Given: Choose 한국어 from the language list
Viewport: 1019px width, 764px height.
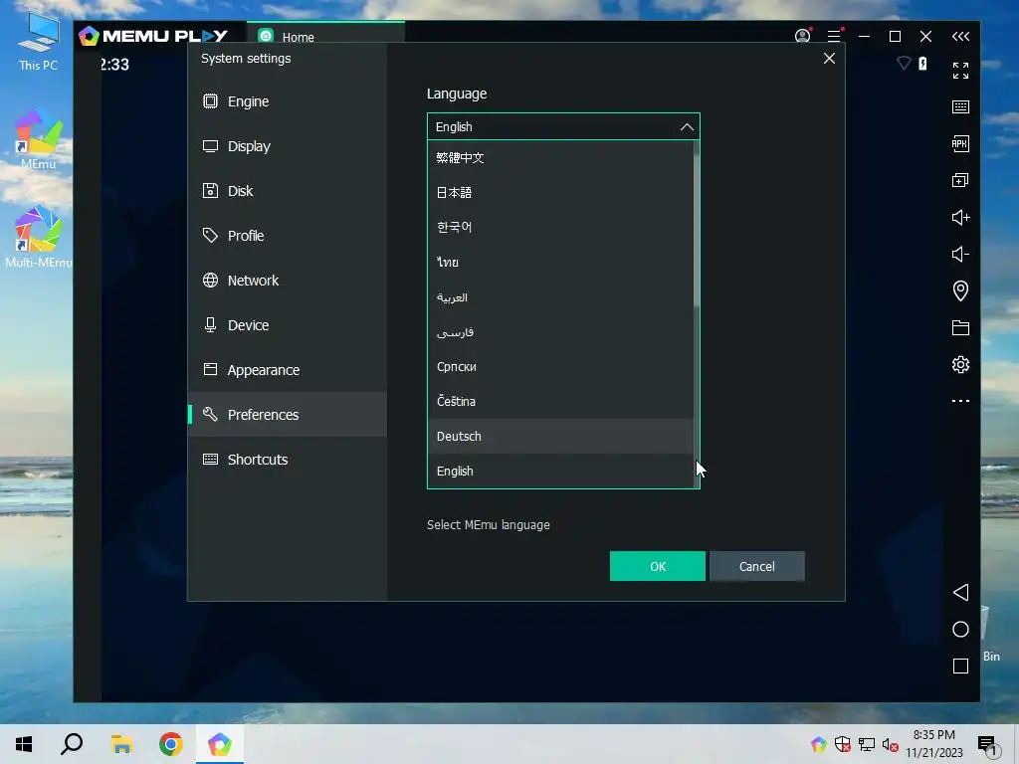Looking at the screenshot, I should [x=560, y=228].
